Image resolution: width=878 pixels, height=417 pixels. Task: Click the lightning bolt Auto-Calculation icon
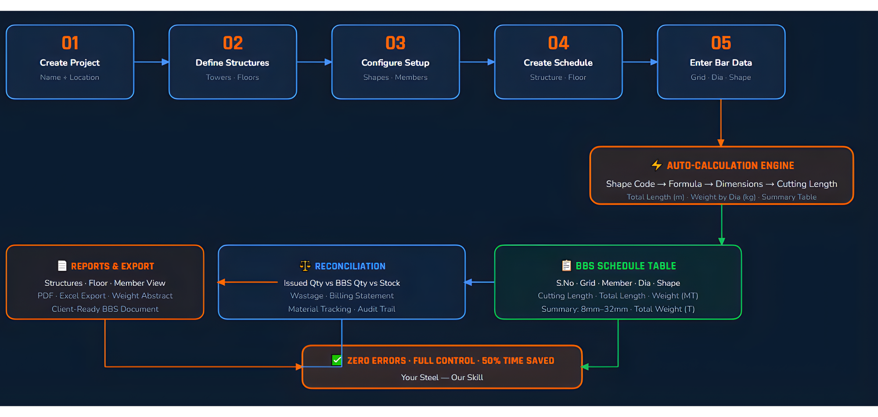656,165
